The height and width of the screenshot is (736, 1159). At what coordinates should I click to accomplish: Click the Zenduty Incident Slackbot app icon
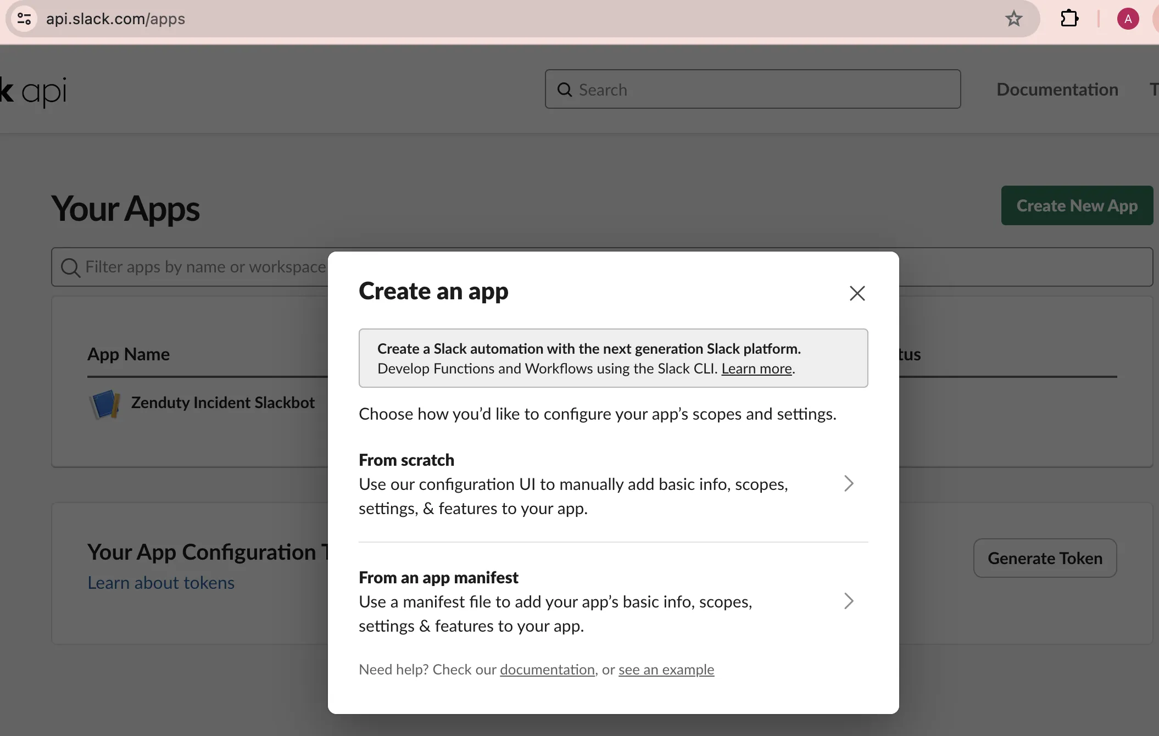coord(105,404)
